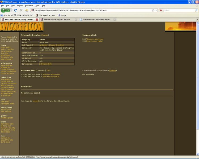
Task: Bookmark this page with the star icon
Action: [x=153, y=10]
